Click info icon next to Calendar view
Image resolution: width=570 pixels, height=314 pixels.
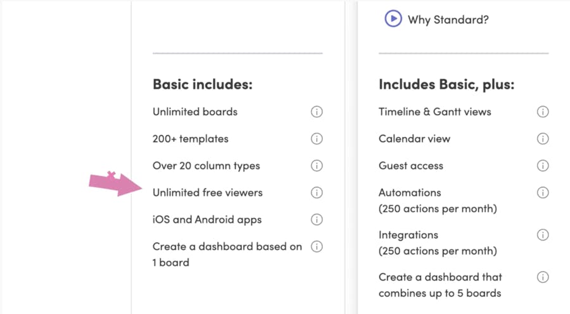point(543,139)
